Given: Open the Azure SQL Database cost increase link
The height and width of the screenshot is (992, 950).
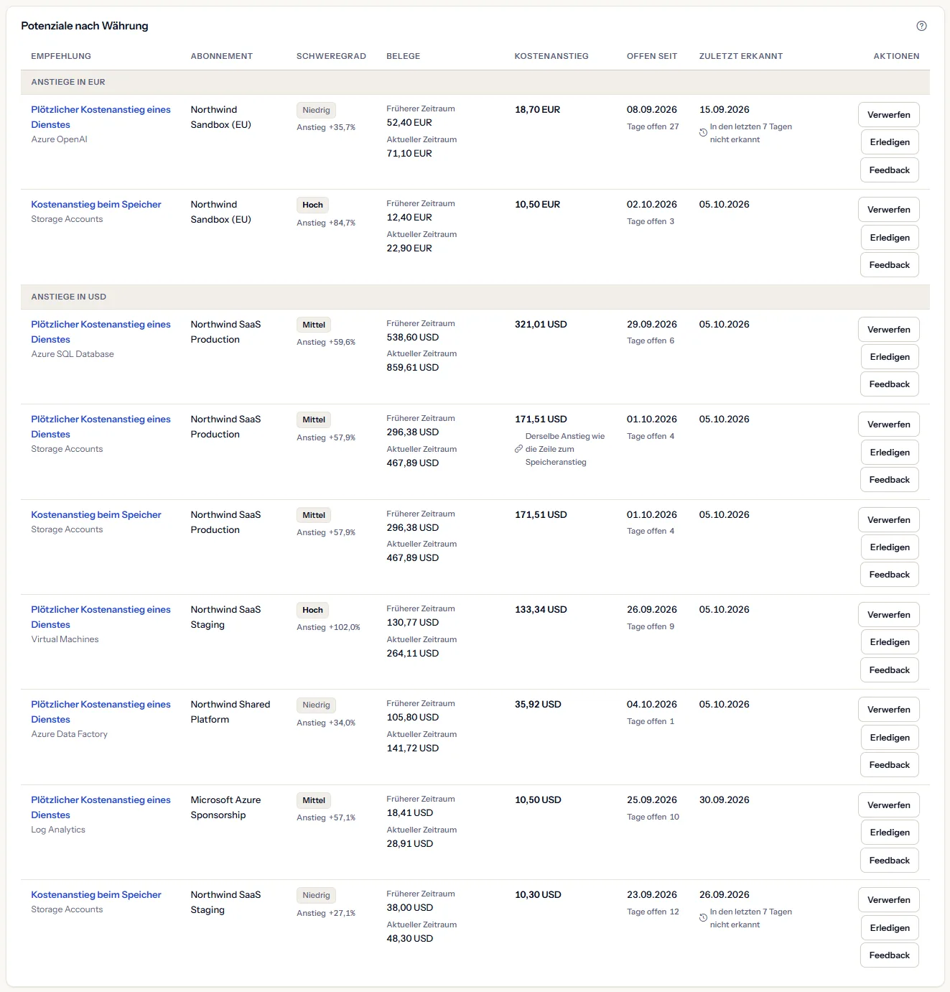Looking at the screenshot, I should pos(101,332).
